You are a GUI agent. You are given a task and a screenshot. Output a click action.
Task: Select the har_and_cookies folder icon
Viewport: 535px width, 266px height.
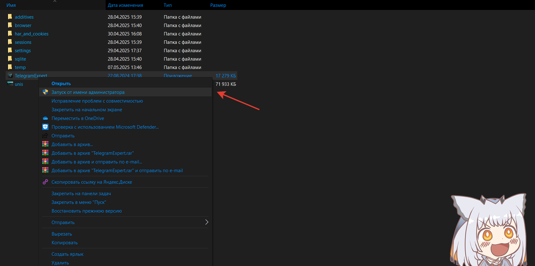[x=10, y=34]
